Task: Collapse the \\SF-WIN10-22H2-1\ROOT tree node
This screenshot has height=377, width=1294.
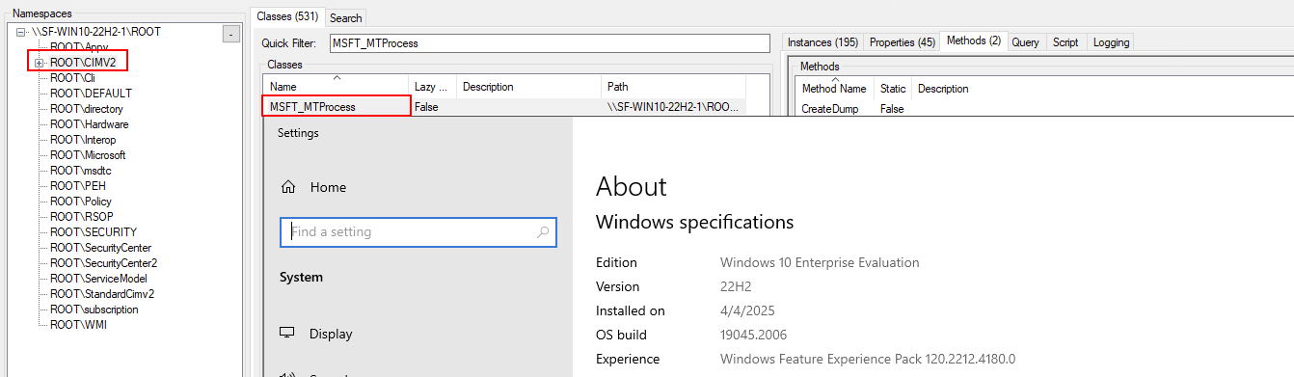Action: tap(21, 32)
